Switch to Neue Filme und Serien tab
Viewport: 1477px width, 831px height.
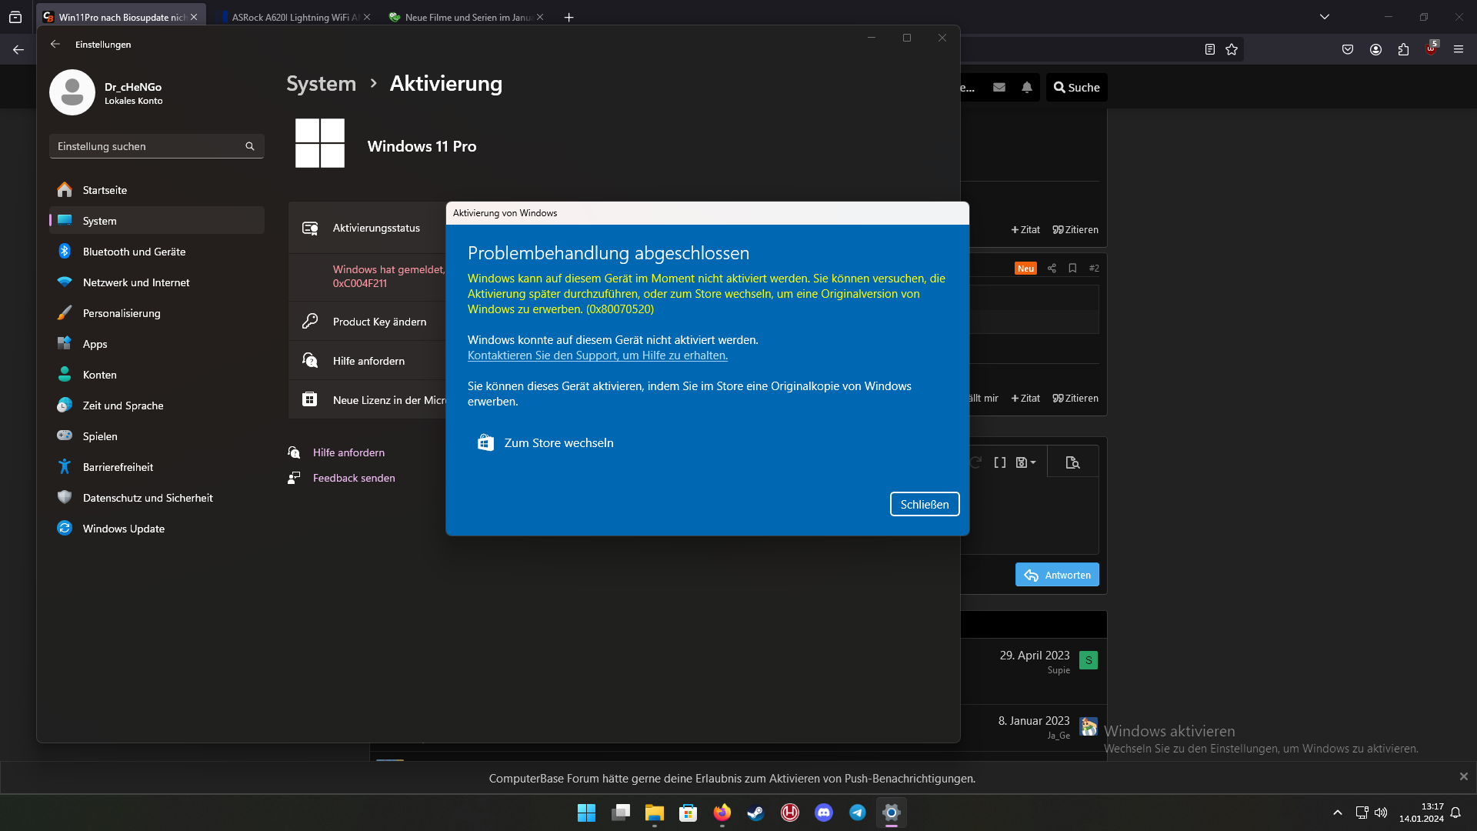(466, 17)
